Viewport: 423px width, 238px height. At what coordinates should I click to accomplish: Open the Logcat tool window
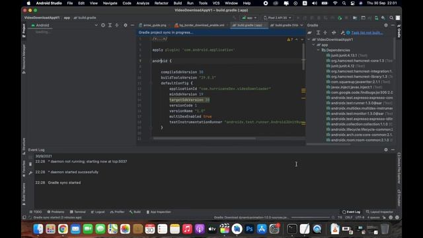point(98,212)
